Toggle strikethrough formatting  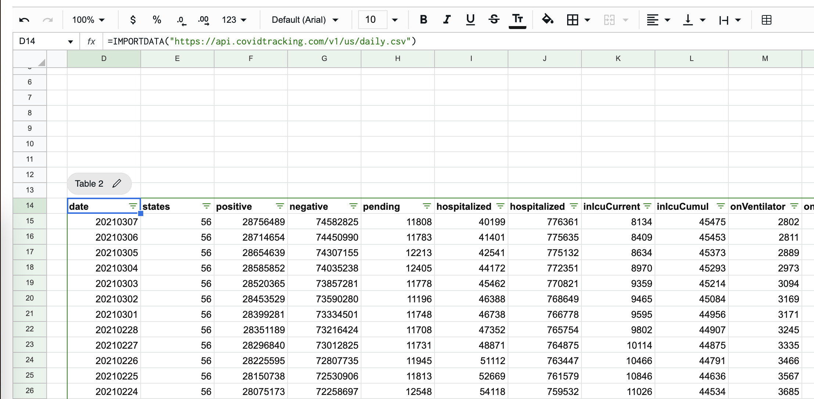coord(494,20)
